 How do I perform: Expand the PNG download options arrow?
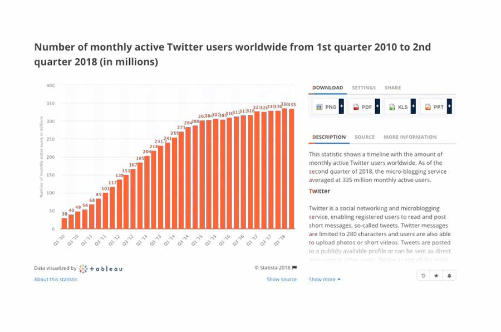coord(342,106)
